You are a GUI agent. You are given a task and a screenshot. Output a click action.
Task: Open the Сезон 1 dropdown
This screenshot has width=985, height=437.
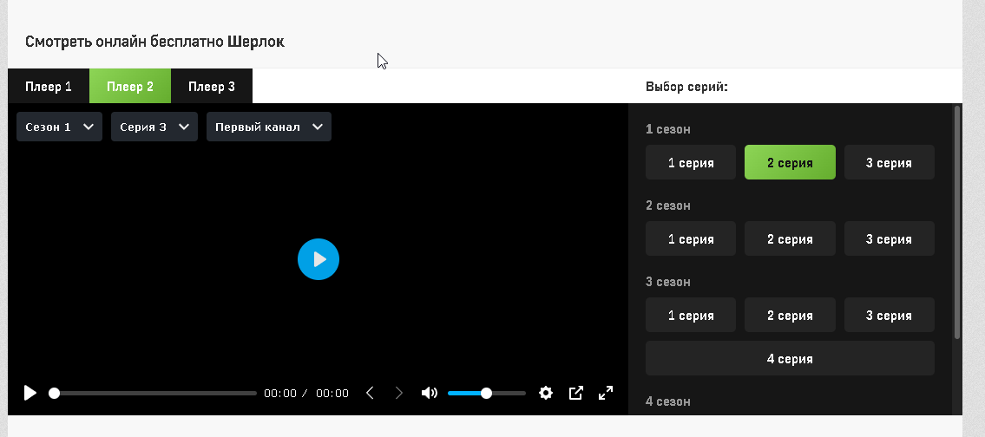click(59, 127)
